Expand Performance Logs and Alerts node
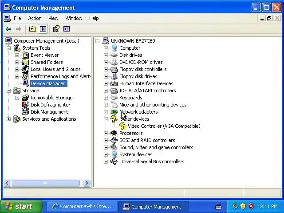284x213 pixels. 17,76
